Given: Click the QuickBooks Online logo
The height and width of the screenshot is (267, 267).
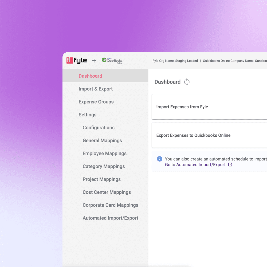Looking at the screenshot, I should tap(112, 61).
